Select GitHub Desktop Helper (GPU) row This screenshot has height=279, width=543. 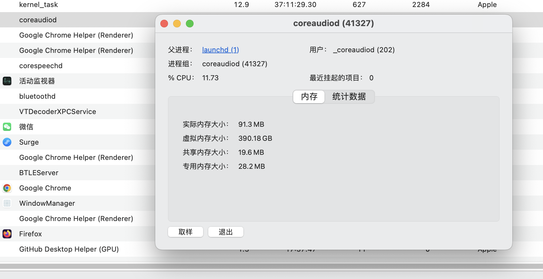tap(69, 249)
